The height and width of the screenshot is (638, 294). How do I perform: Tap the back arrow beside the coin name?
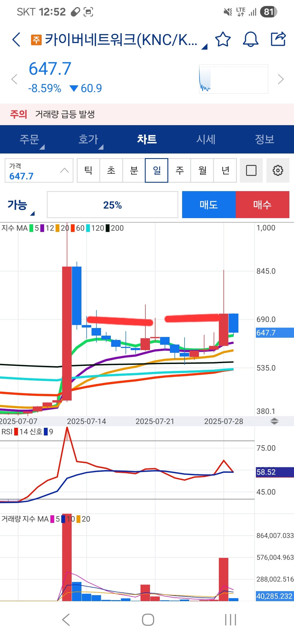click(16, 40)
